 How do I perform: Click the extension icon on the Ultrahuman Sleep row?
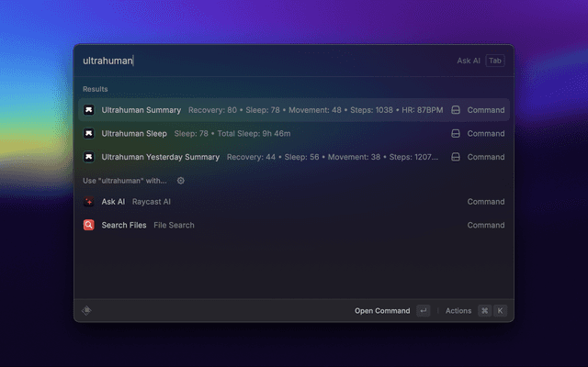455,133
